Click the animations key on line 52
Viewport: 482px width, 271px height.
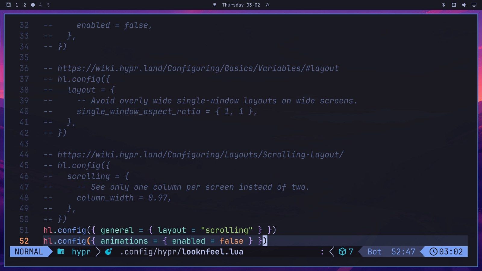pos(124,241)
